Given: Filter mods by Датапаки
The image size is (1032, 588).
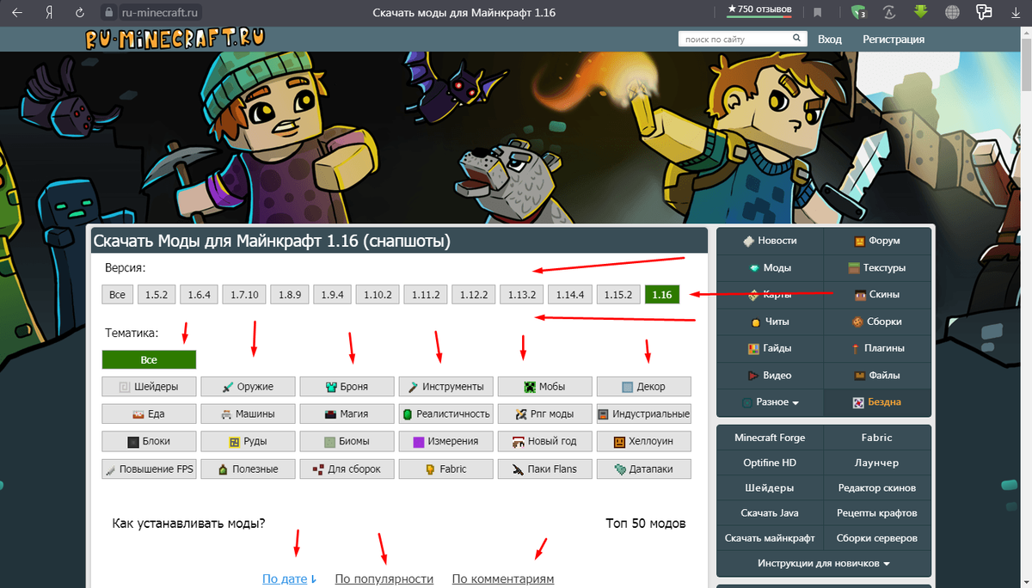Looking at the screenshot, I should [x=644, y=469].
